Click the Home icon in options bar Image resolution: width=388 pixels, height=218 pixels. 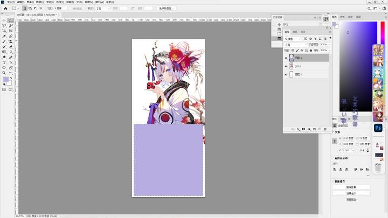[x=5, y=9]
